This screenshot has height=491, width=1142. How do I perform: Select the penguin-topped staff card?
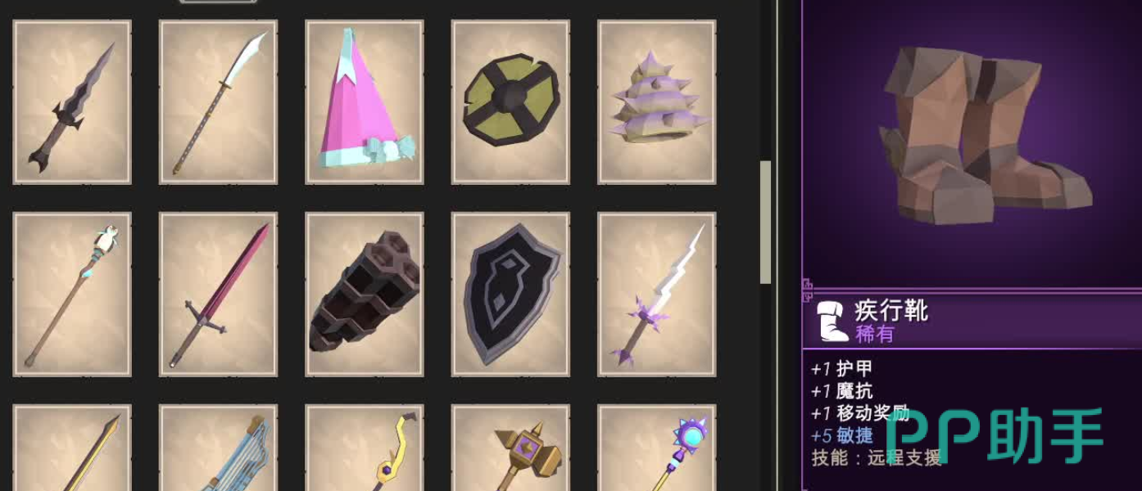72,295
